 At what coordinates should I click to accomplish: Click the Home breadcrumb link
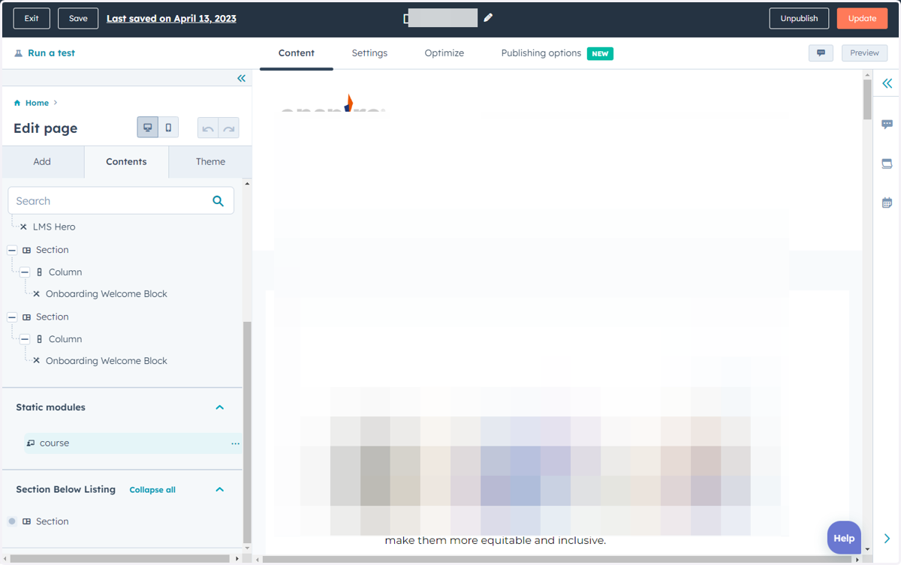(x=37, y=103)
